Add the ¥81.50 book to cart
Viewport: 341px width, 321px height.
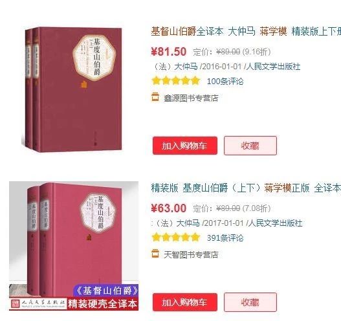(x=185, y=146)
